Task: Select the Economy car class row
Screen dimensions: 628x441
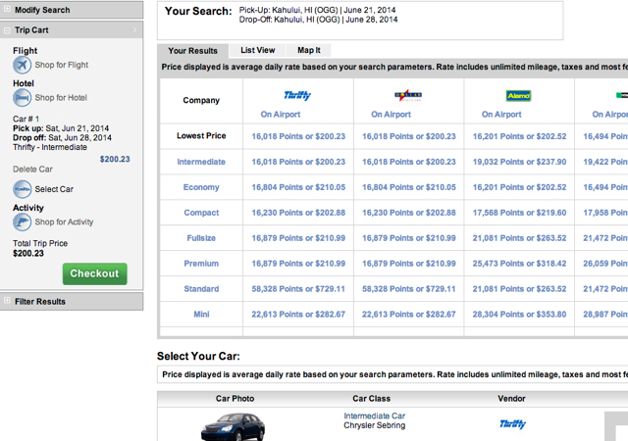Action: pyautogui.click(x=201, y=187)
